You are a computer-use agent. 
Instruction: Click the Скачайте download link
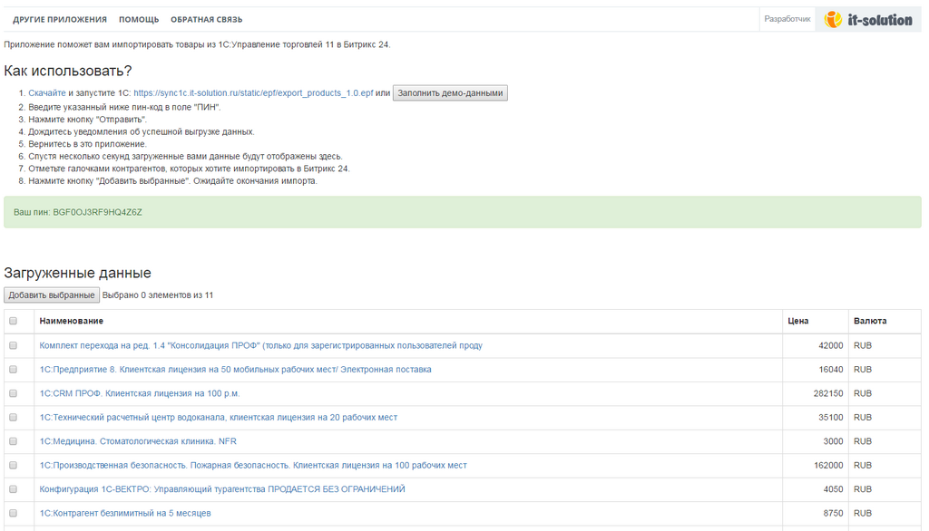point(47,93)
